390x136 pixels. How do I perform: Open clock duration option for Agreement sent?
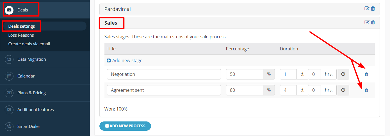(x=343, y=90)
